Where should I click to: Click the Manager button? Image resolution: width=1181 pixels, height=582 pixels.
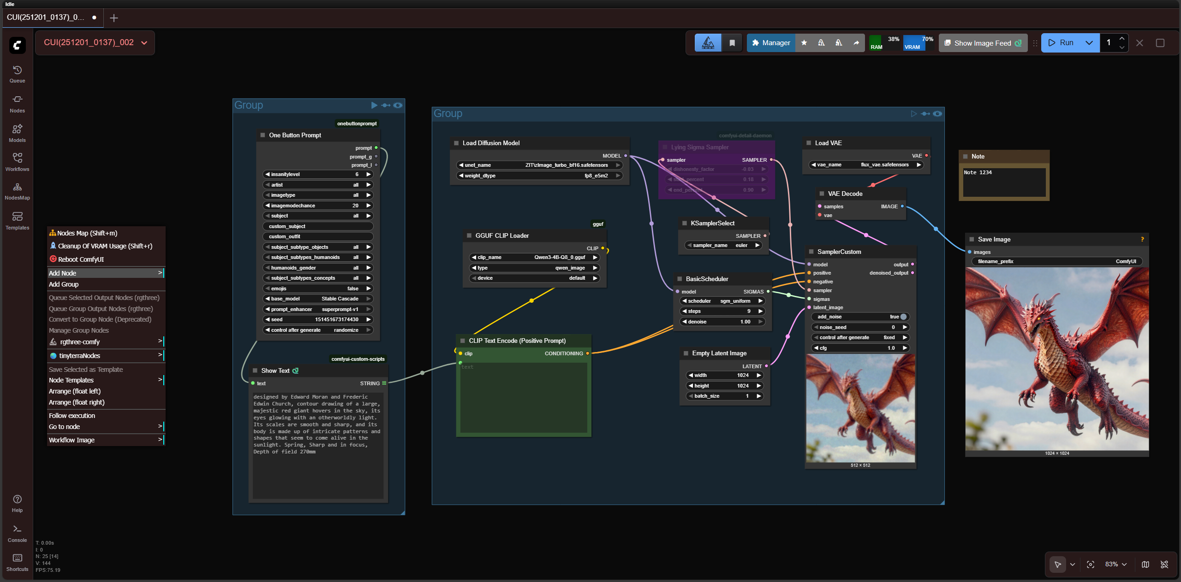(x=771, y=43)
